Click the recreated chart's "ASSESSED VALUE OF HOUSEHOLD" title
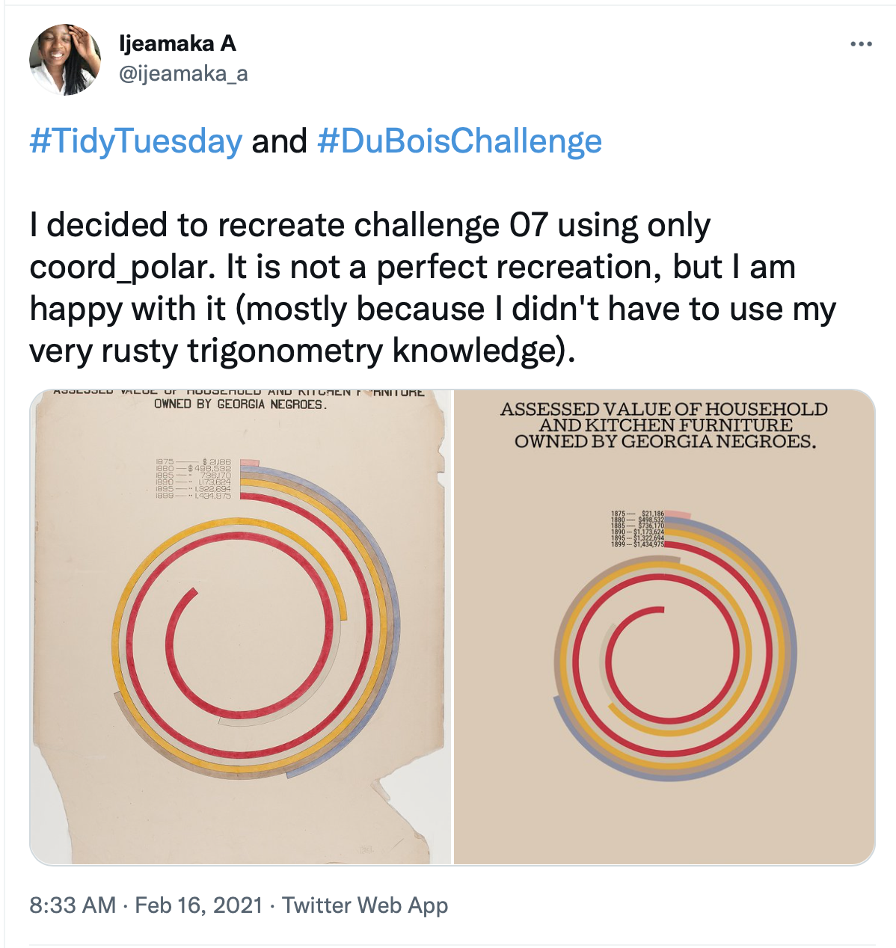The height and width of the screenshot is (948, 896). [x=664, y=410]
